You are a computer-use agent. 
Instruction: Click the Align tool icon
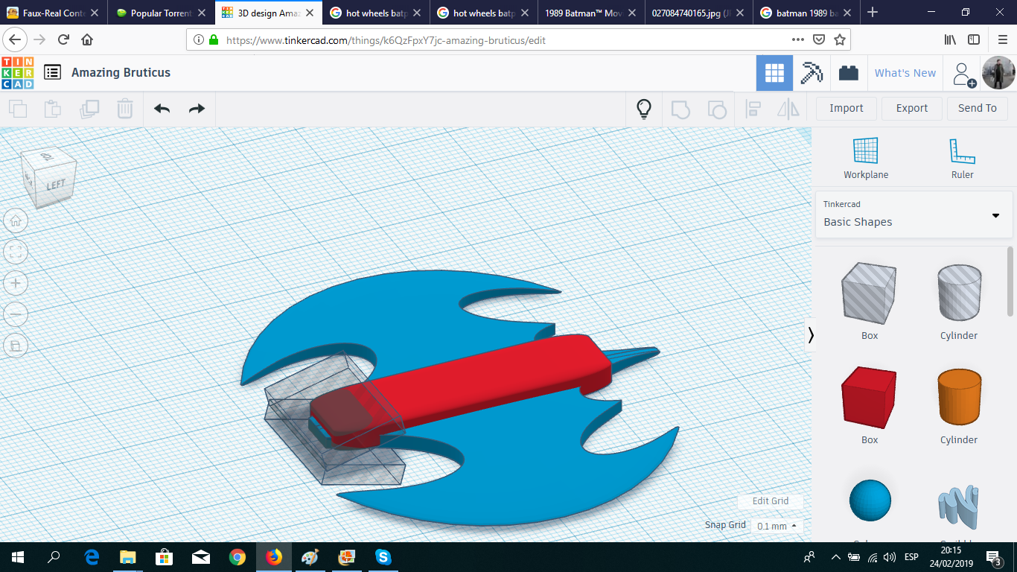click(x=753, y=109)
